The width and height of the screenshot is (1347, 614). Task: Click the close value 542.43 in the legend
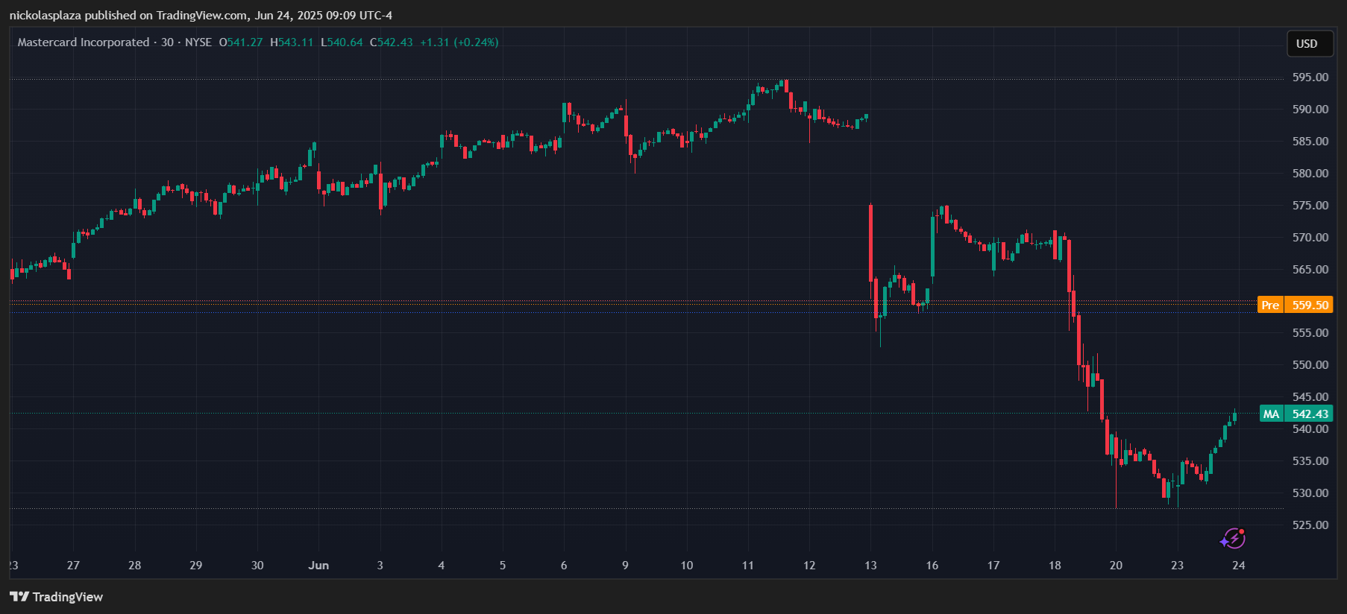pyautogui.click(x=395, y=42)
